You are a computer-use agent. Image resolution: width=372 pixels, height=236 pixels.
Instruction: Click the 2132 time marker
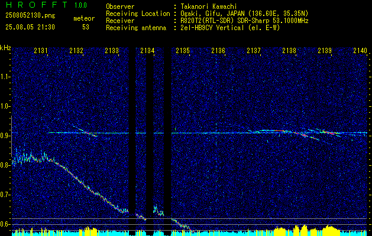76,50
